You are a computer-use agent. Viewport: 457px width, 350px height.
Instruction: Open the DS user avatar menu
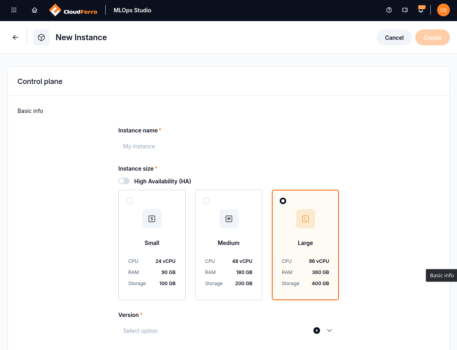click(x=443, y=10)
